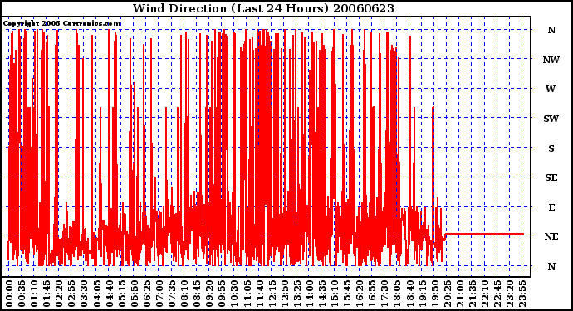Click the '21:35' time axis label

pyautogui.click(x=473, y=294)
